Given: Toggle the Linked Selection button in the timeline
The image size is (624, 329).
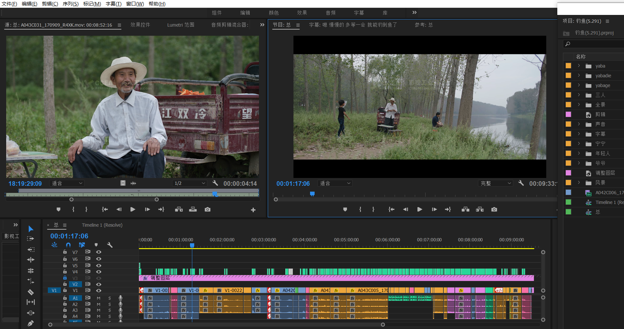Looking at the screenshot, I should (x=82, y=245).
